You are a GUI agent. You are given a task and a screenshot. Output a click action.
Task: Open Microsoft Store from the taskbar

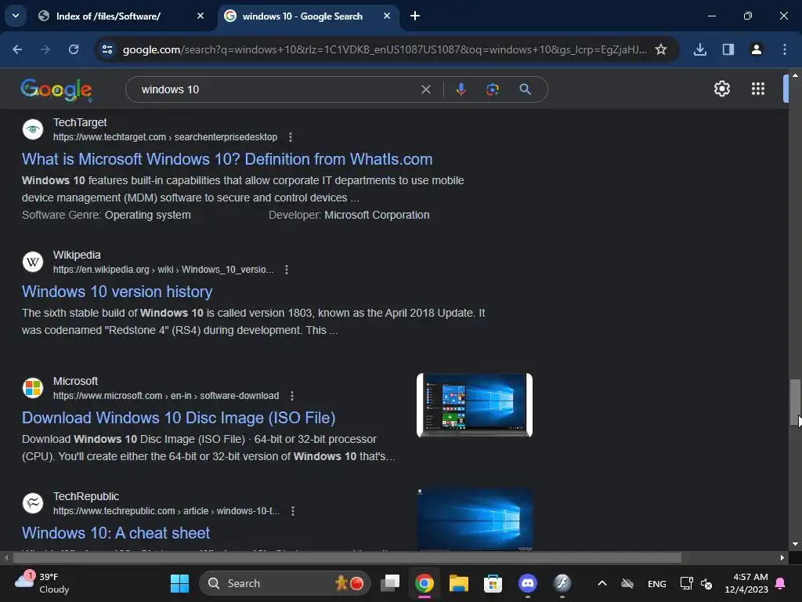(x=493, y=583)
